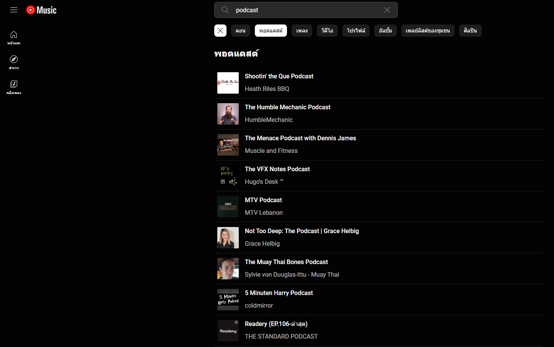Click the search magnifier icon
The image size is (554, 347).
(x=225, y=10)
